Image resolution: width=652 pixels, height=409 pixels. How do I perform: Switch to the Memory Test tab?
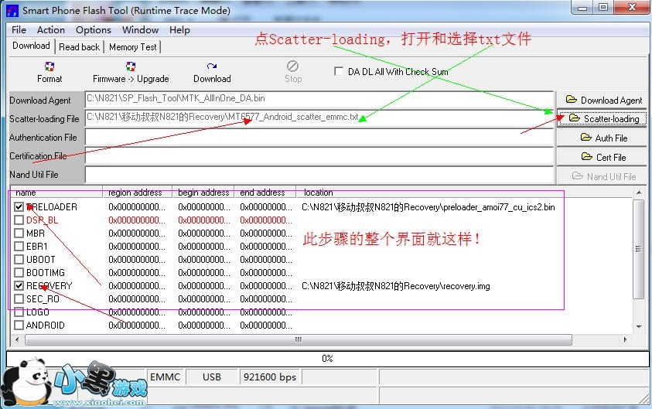click(133, 47)
